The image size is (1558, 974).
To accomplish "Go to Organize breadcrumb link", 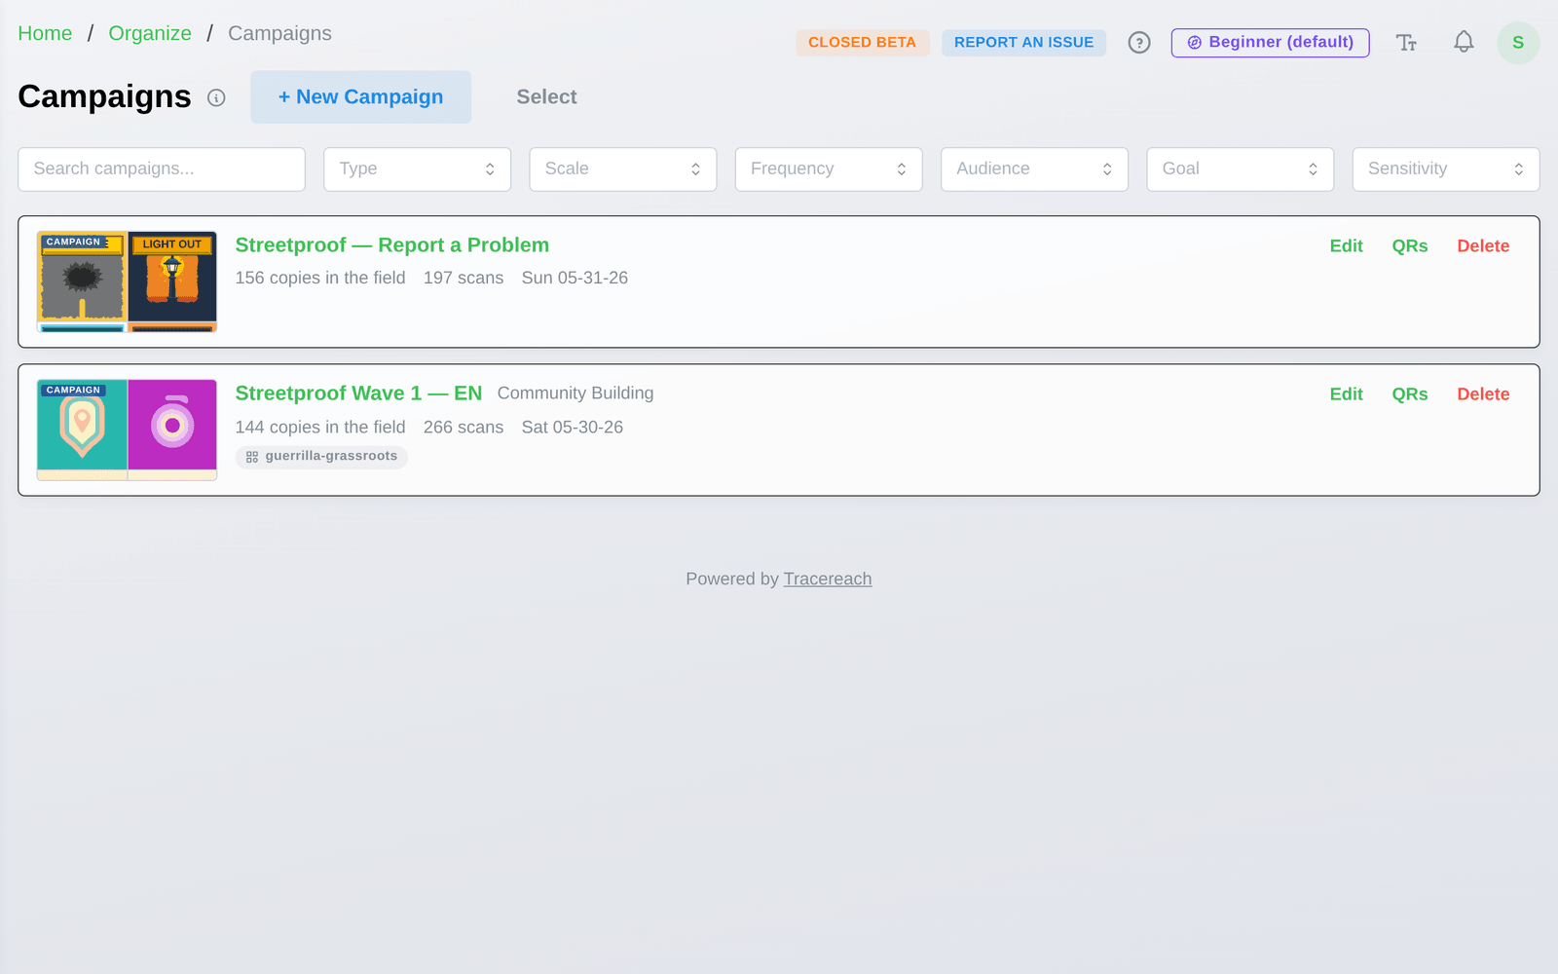I will tap(150, 33).
